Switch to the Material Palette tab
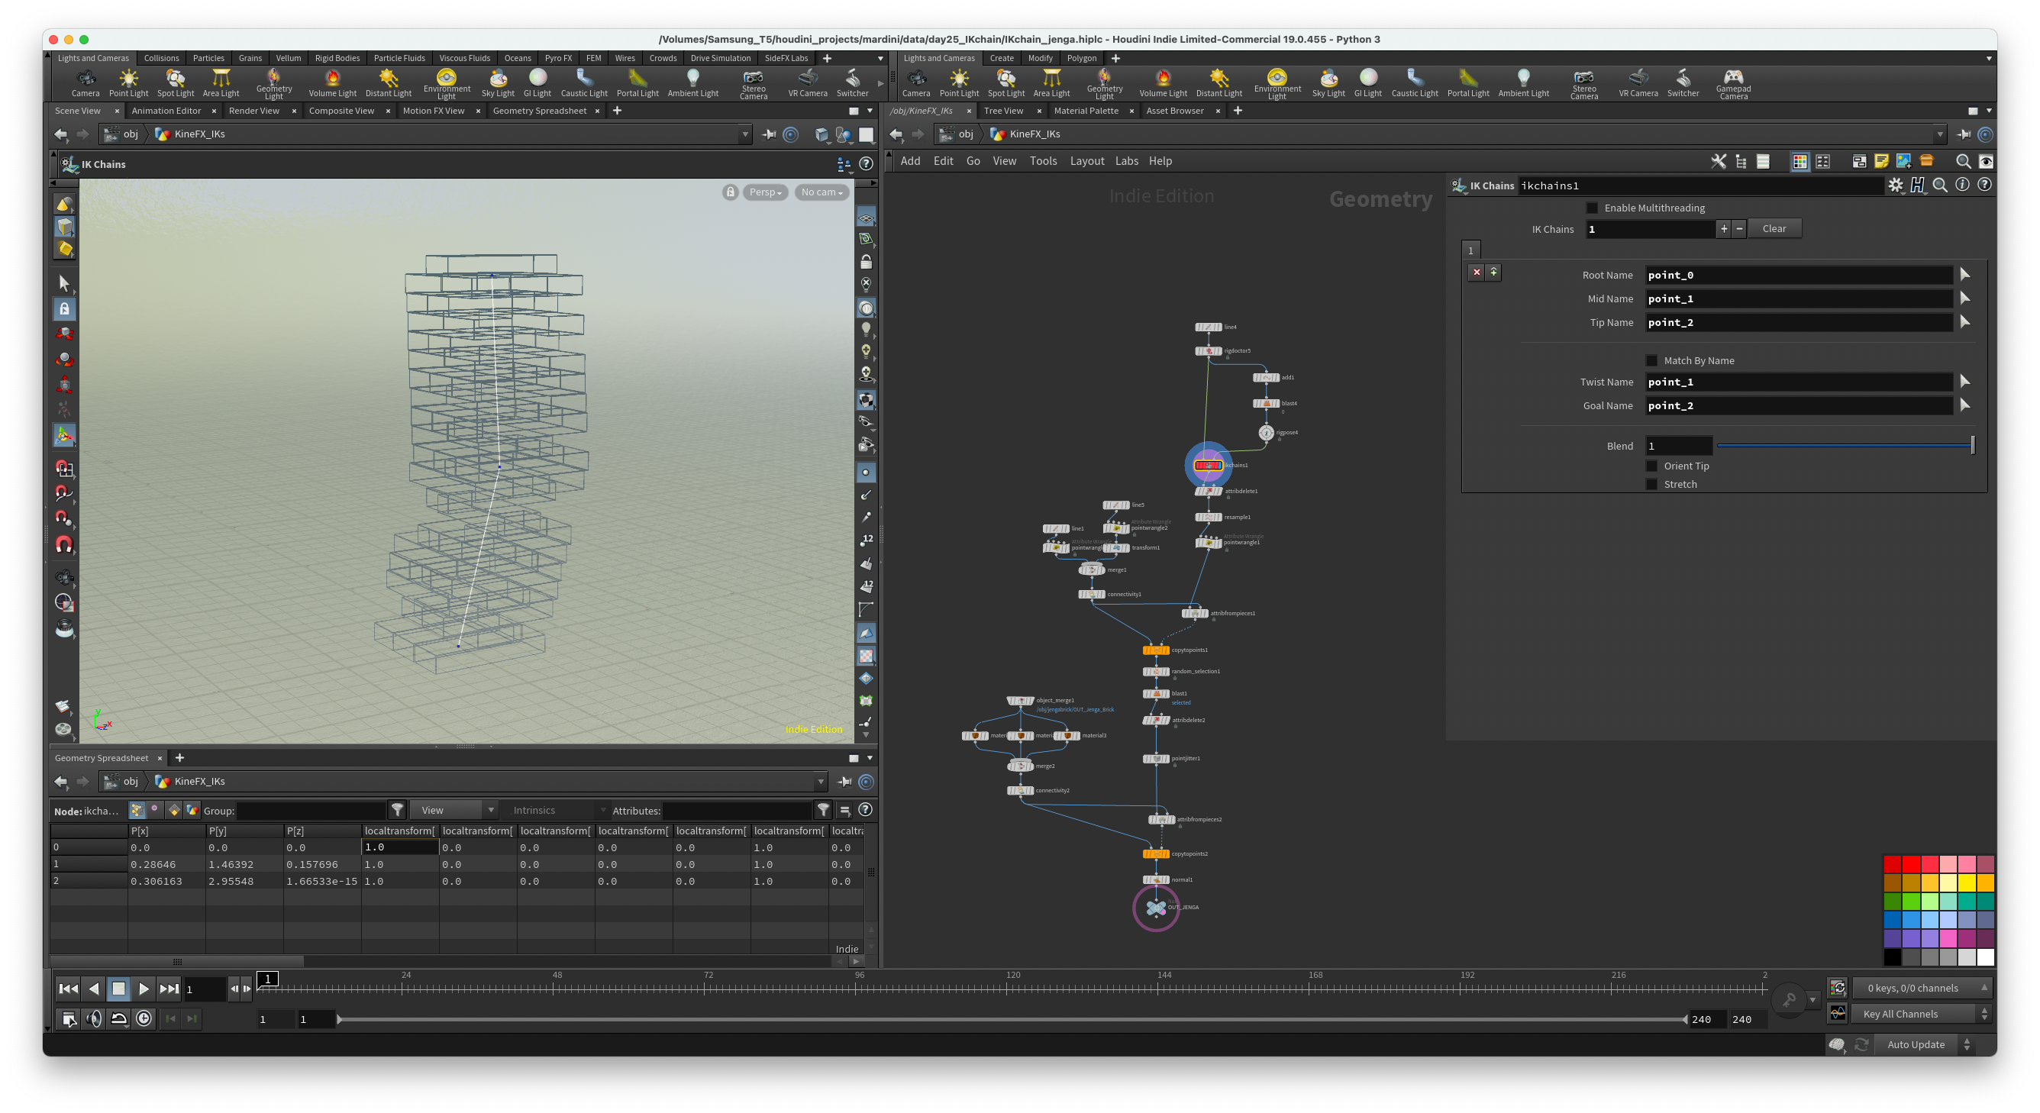Image resolution: width=2040 pixels, height=1113 pixels. 1086,111
